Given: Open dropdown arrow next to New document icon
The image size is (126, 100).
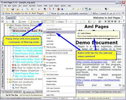Looking at the screenshot, I should pyautogui.click(x=5, y=9).
